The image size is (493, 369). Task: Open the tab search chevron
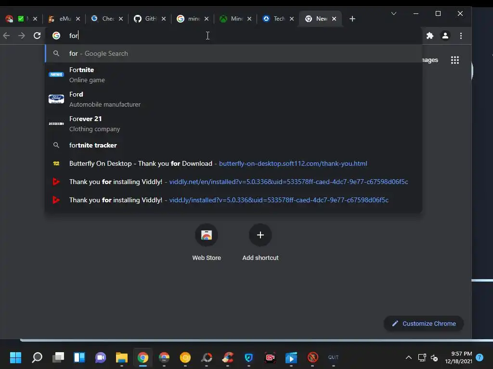[394, 13]
